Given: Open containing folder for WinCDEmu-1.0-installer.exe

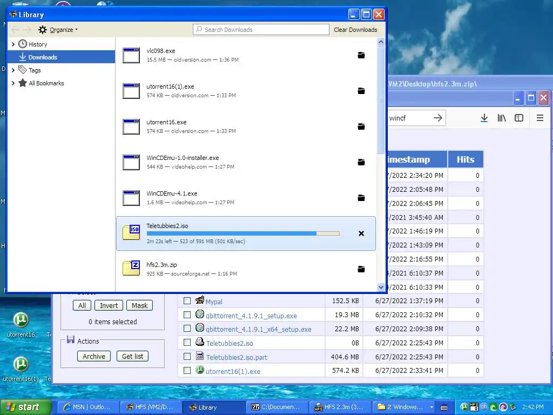Looking at the screenshot, I should 361,162.
